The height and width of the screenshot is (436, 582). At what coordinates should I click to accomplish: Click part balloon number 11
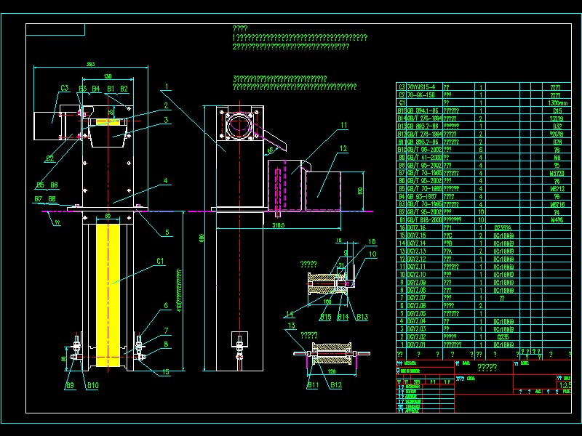[343, 125]
